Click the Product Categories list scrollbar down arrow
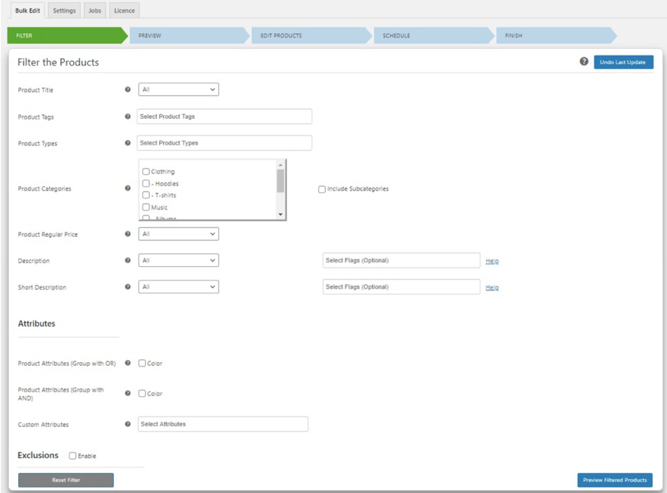 [281, 214]
